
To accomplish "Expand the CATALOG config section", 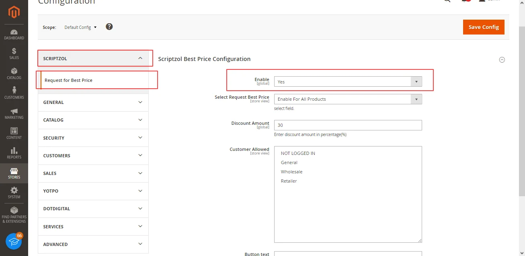I will pos(93,120).
